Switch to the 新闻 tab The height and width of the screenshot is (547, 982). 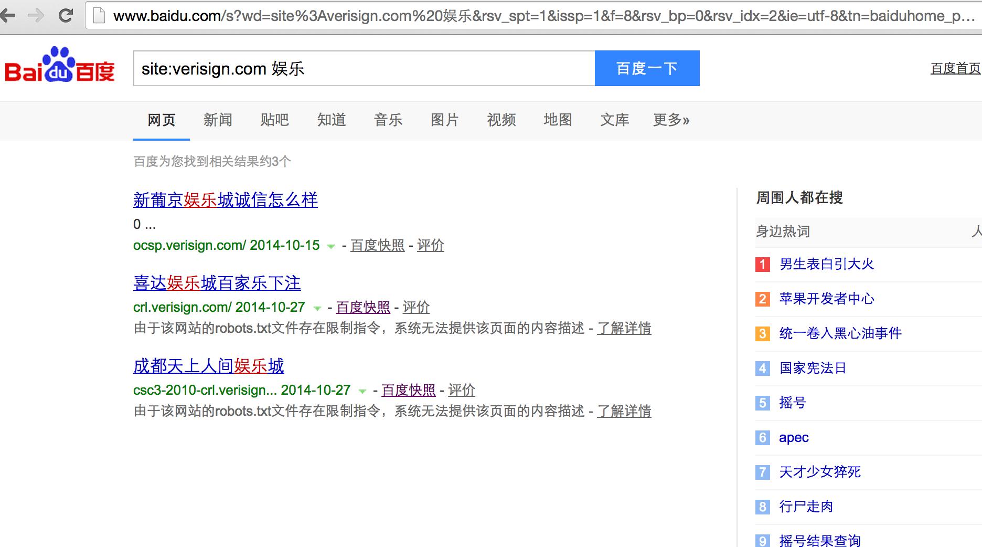coord(218,120)
